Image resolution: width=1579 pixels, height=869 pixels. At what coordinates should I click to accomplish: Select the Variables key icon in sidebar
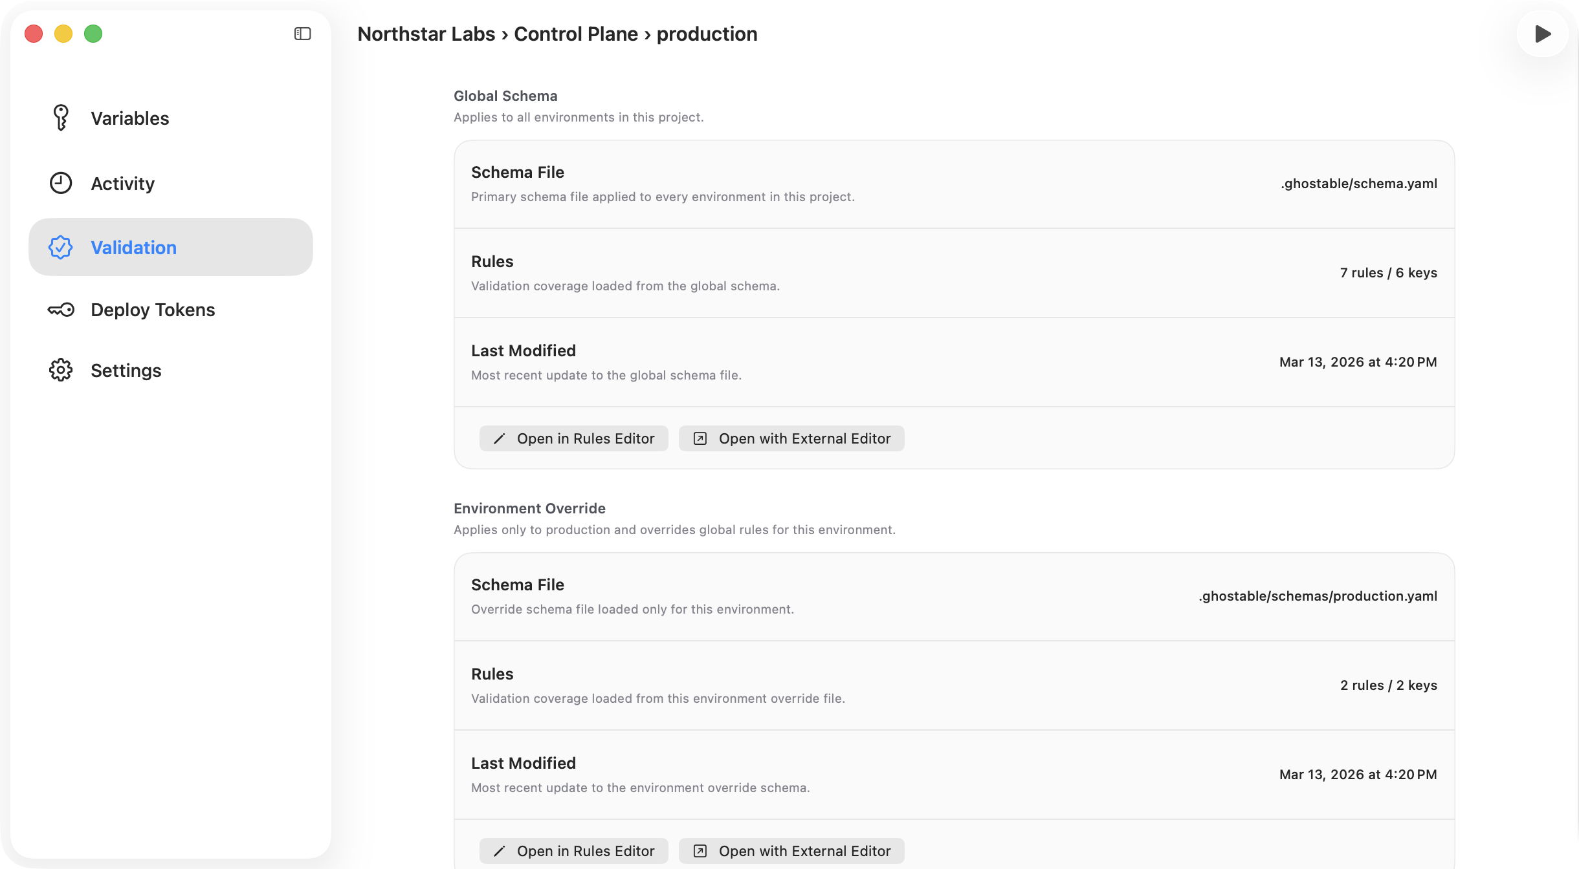click(60, 118)
